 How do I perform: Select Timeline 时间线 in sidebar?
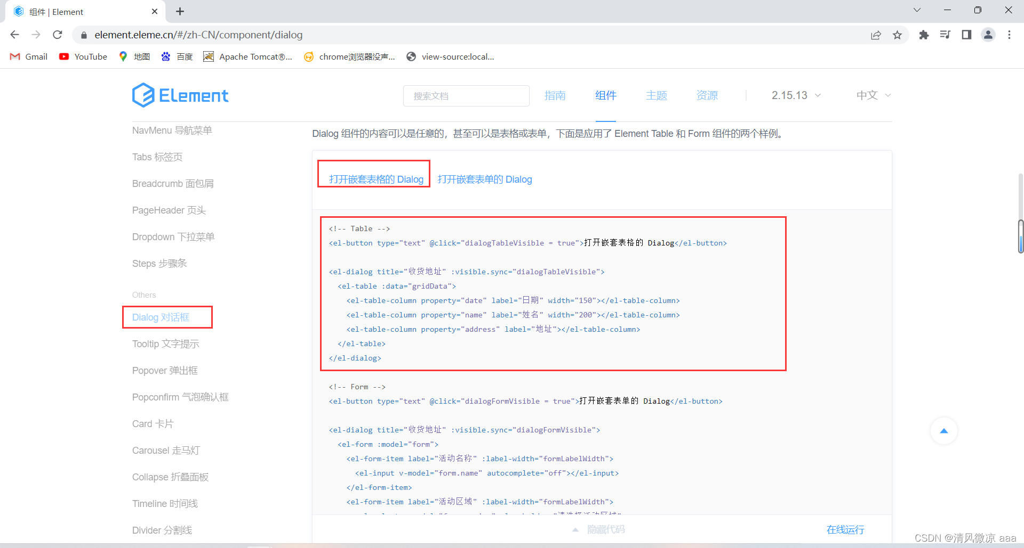165,504
